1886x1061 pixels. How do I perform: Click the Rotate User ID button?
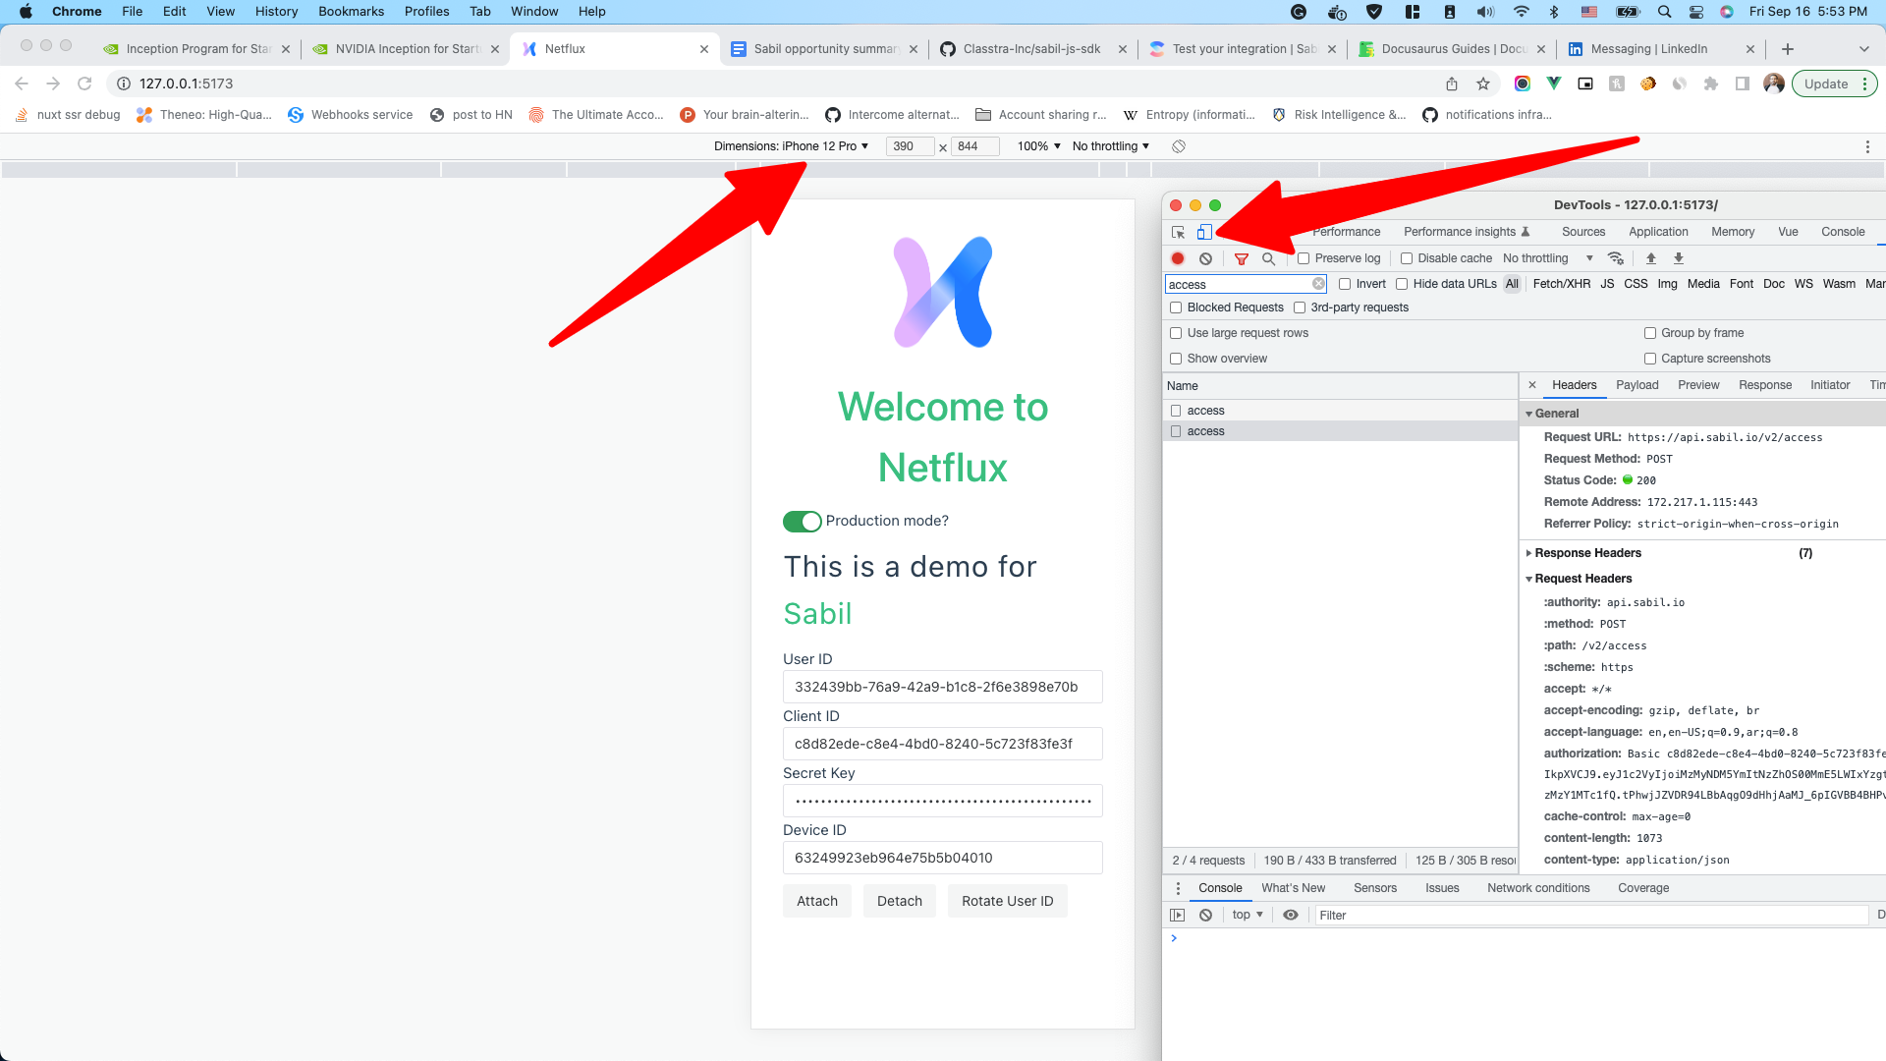[1008, 900]
